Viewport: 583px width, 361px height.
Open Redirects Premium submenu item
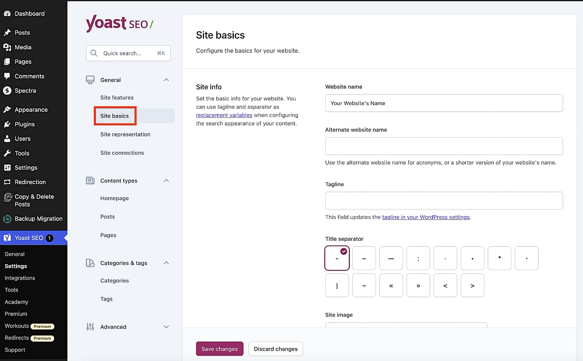click(29, 338)
